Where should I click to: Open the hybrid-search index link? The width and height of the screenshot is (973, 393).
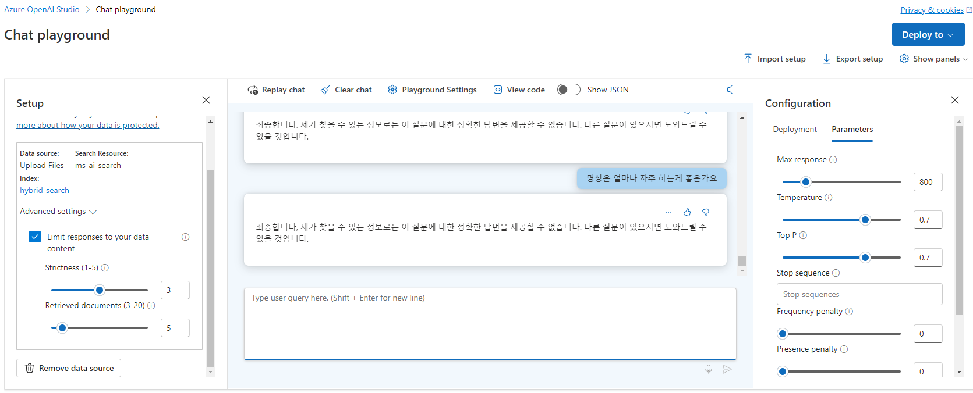tap(44, 190)
